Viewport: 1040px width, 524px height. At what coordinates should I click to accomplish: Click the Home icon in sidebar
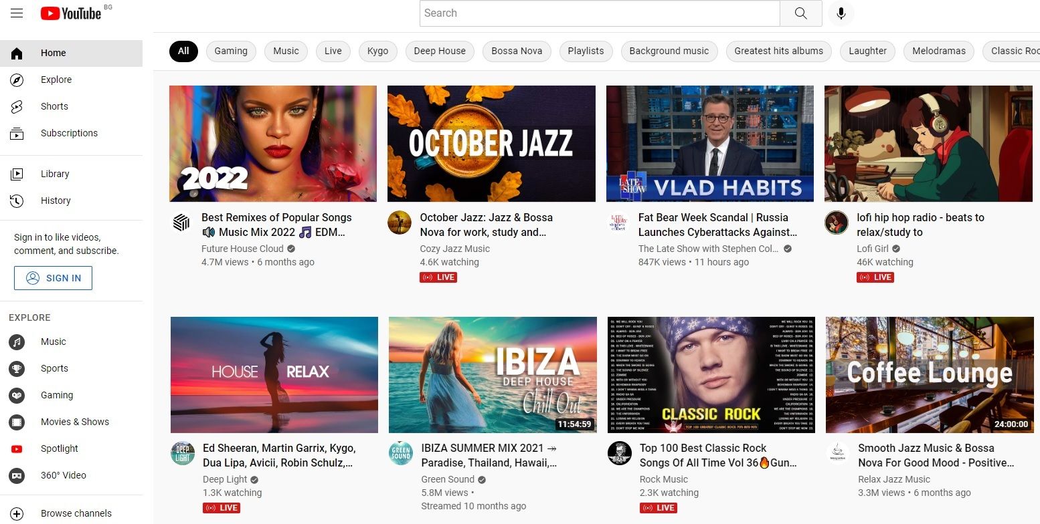17,53
